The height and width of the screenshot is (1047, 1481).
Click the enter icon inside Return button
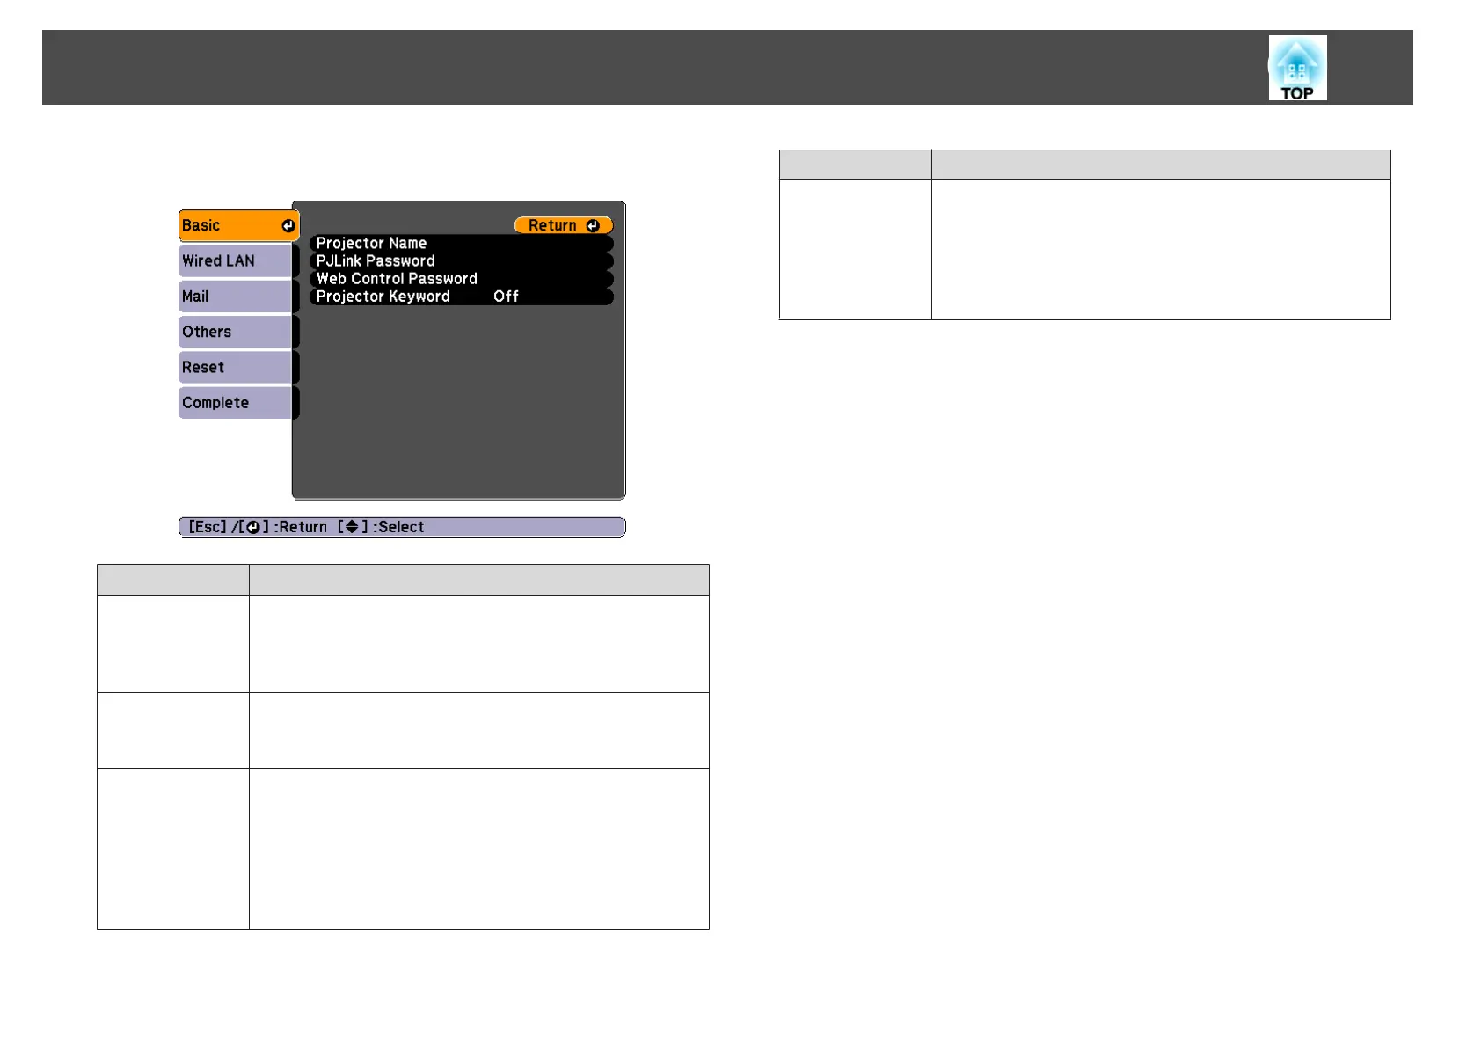(593, 226)
